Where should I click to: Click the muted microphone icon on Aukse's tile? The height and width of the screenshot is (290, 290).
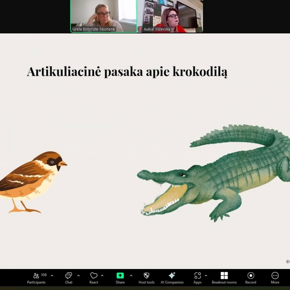click(x=141, y=29)
